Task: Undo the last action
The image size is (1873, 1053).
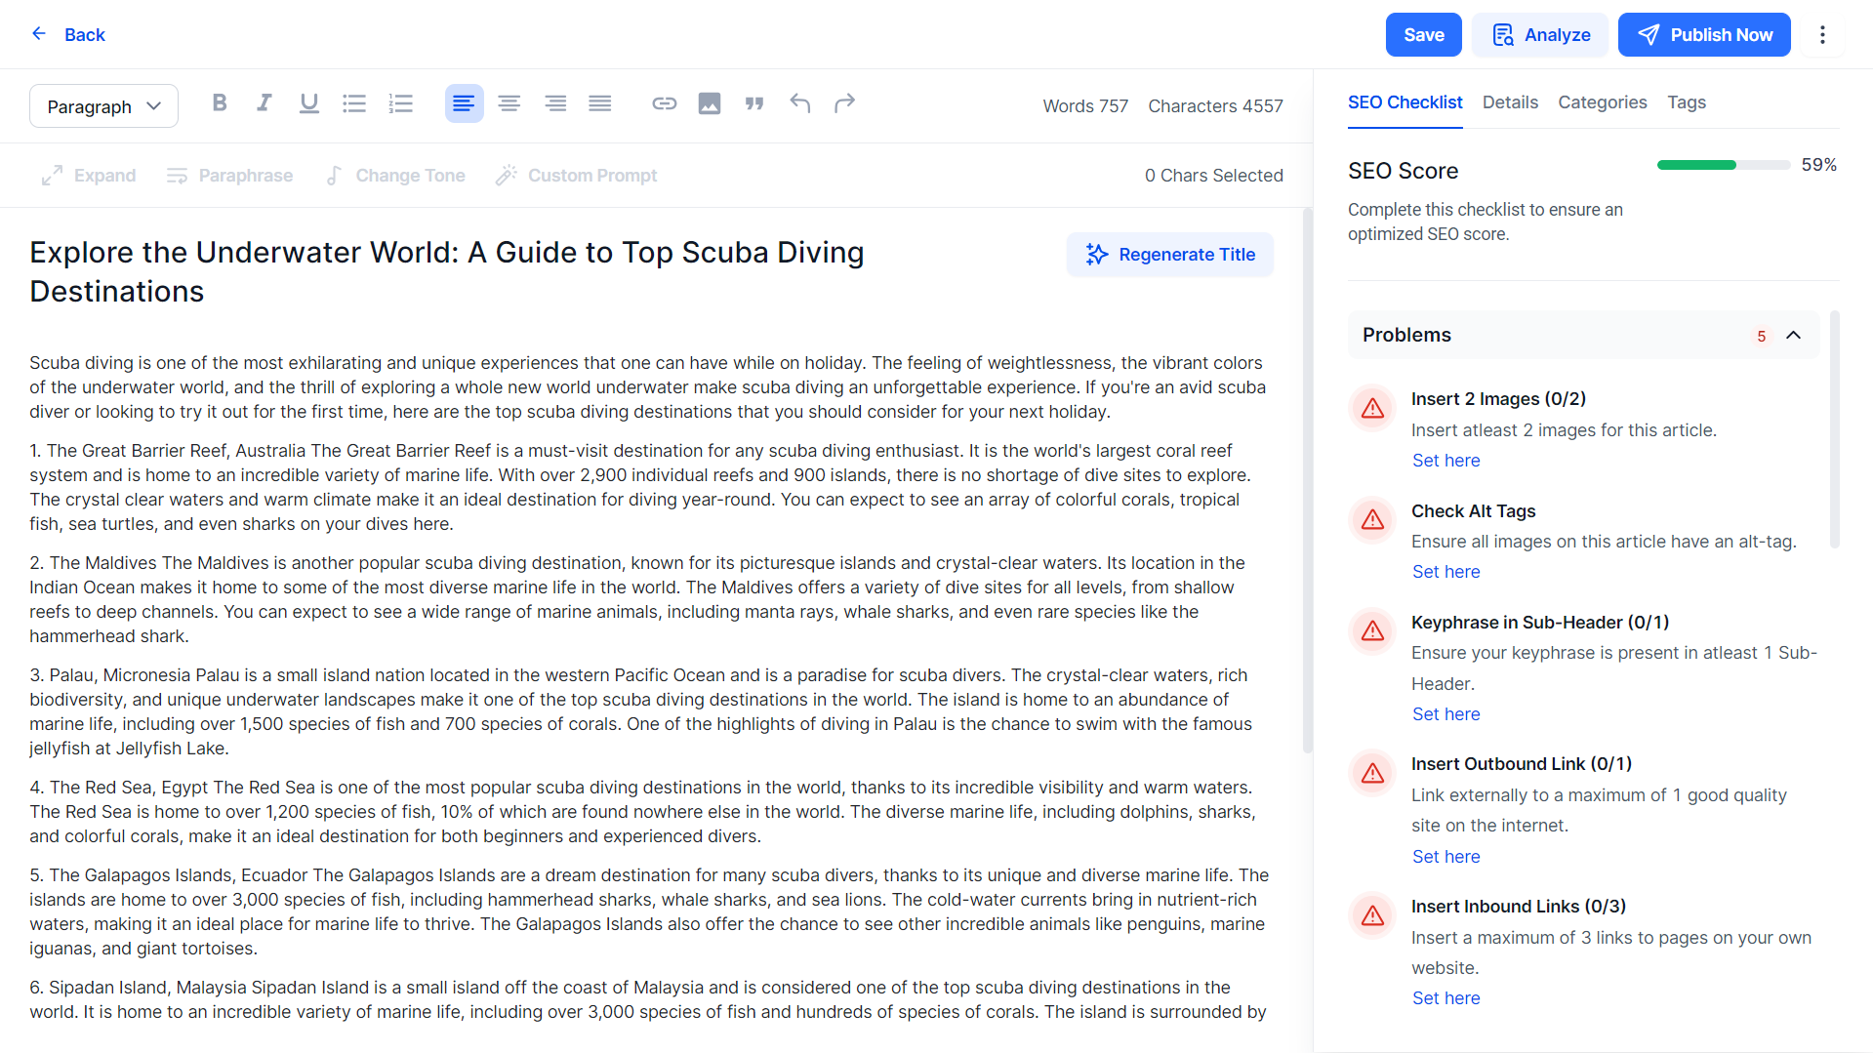Action: coord(800,103)
